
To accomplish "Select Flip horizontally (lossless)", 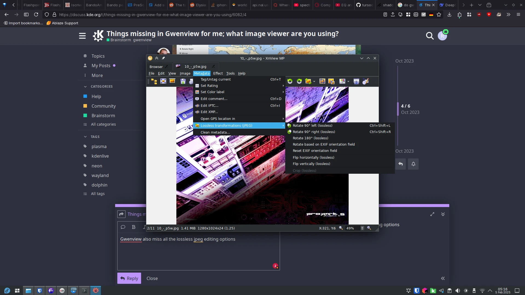I will [340, 157].
